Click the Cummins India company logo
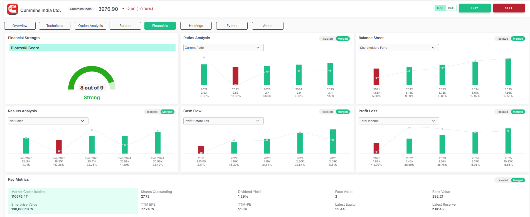 coord(13,9)
